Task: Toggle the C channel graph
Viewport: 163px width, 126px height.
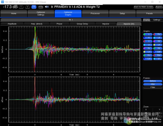Action: pyautogui.click(x=148, y=41)
